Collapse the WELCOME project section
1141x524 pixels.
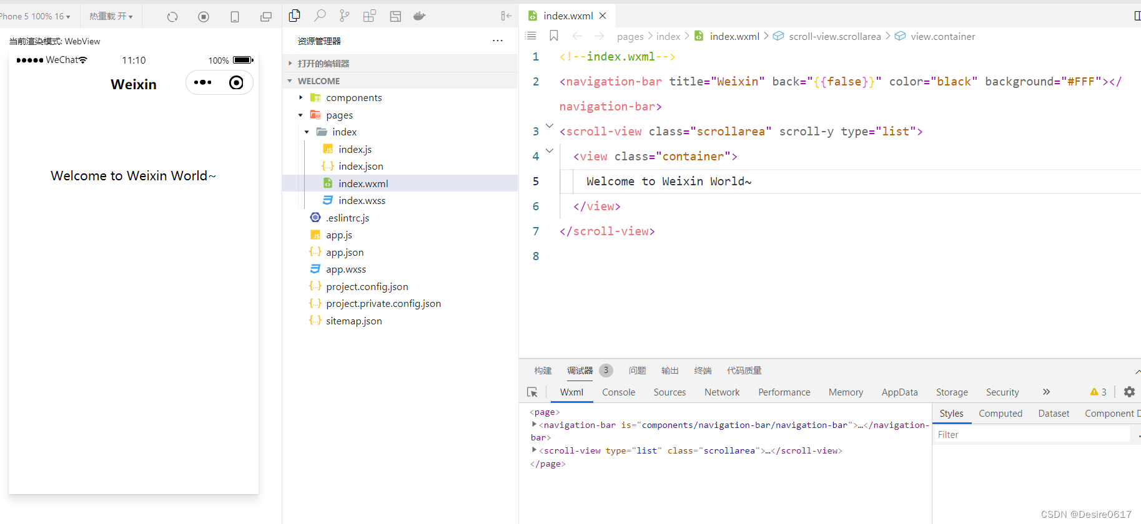(400, 81)
